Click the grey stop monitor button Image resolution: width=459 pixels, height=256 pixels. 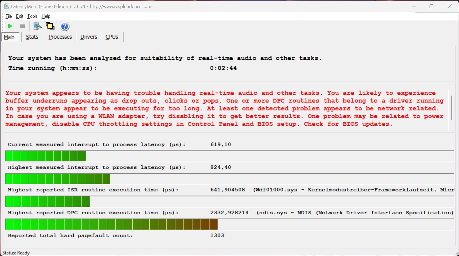pos(22,26)
